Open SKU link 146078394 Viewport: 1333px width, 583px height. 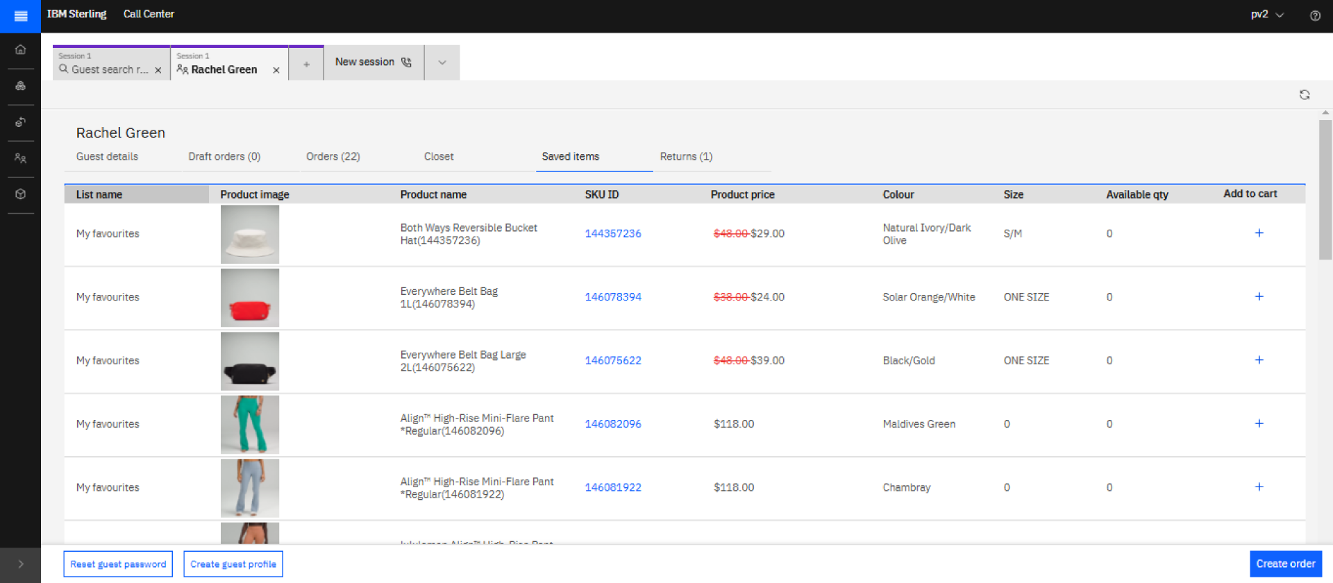[612, 297]
